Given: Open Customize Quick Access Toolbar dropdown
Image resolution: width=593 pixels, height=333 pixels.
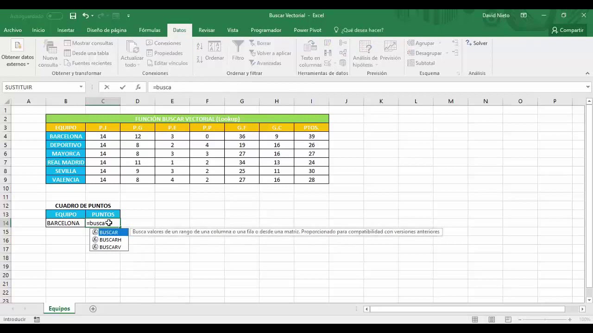Looking at the screenshot, I should (x=128, y=16).
